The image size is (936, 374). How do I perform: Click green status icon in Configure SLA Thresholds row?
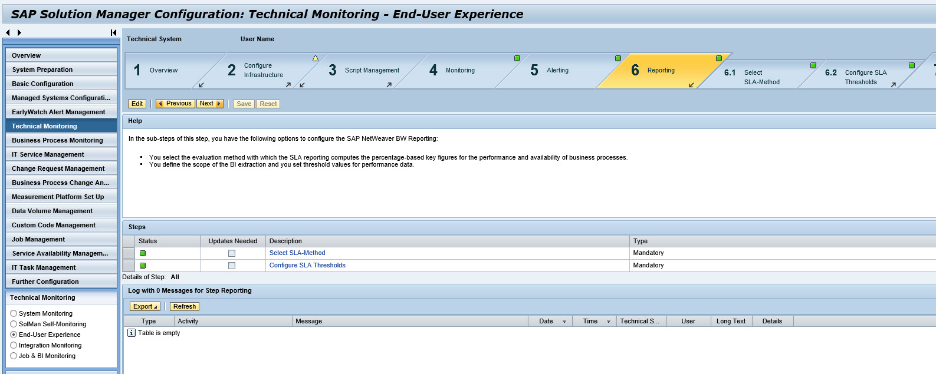tap(143, 266)
